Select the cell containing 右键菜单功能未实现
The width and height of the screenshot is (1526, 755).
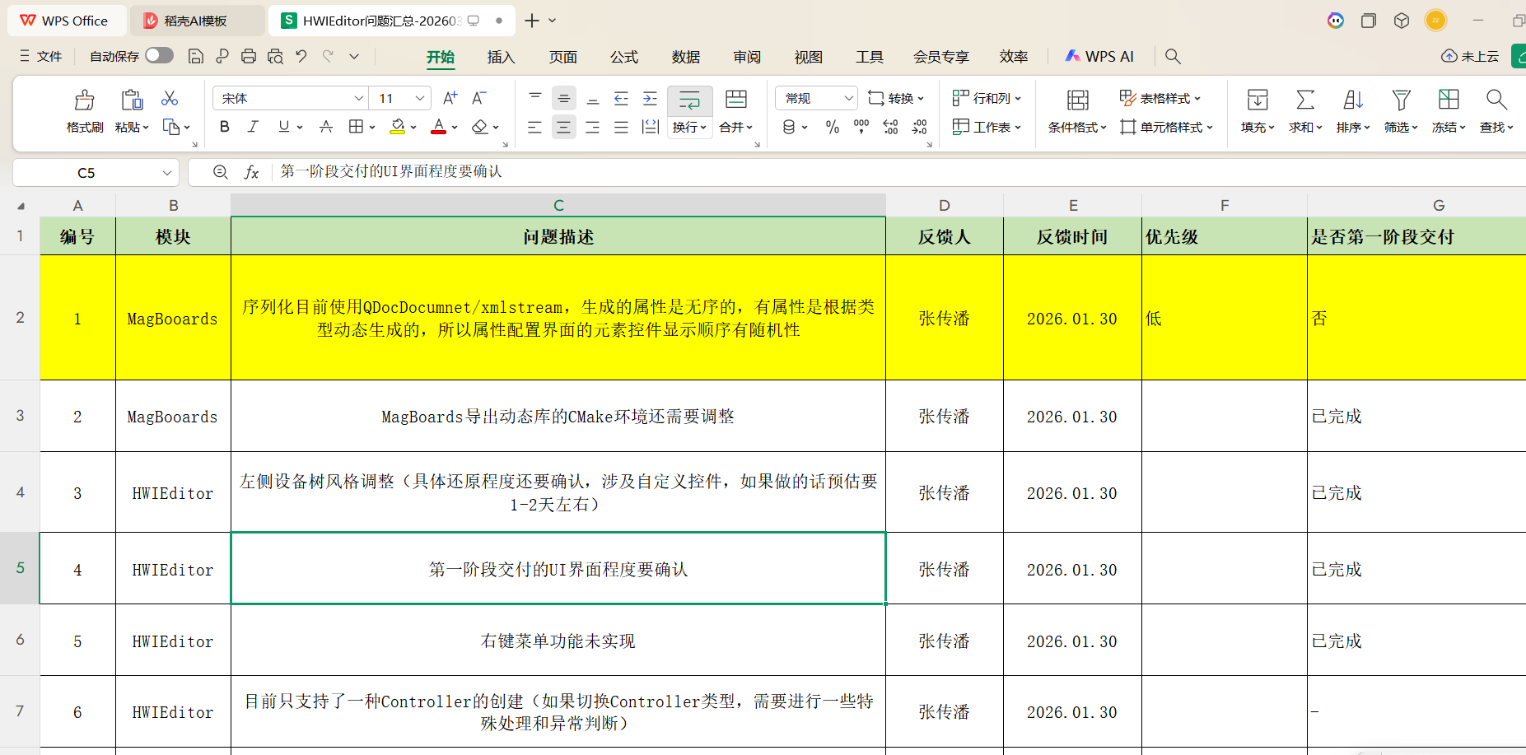(x=558, y=641)
